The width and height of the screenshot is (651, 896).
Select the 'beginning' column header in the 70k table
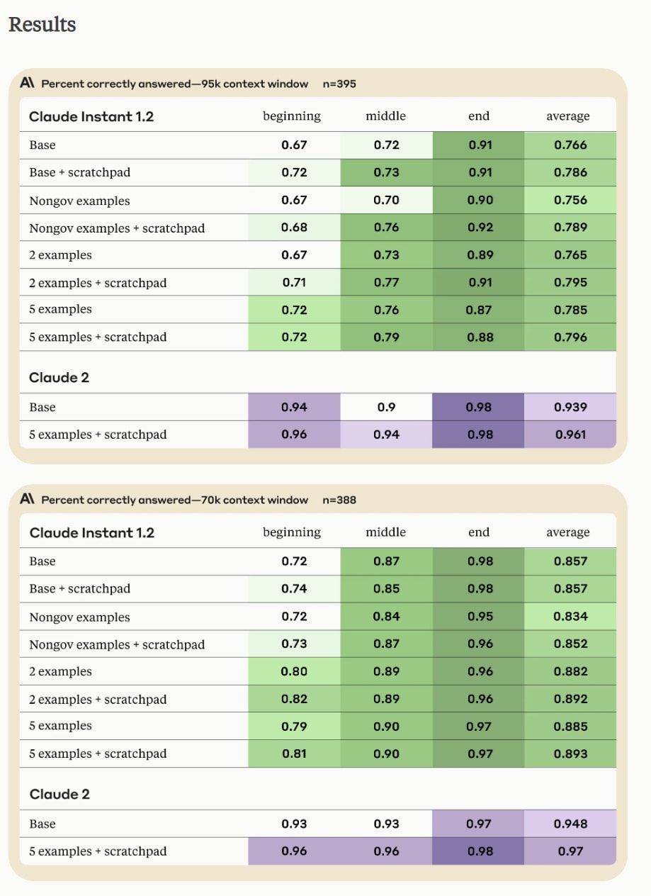coord(292,532)
